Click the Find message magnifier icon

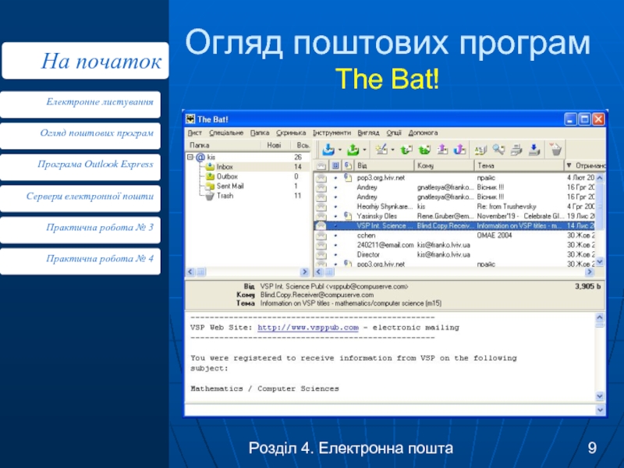[x=498, y=150]
